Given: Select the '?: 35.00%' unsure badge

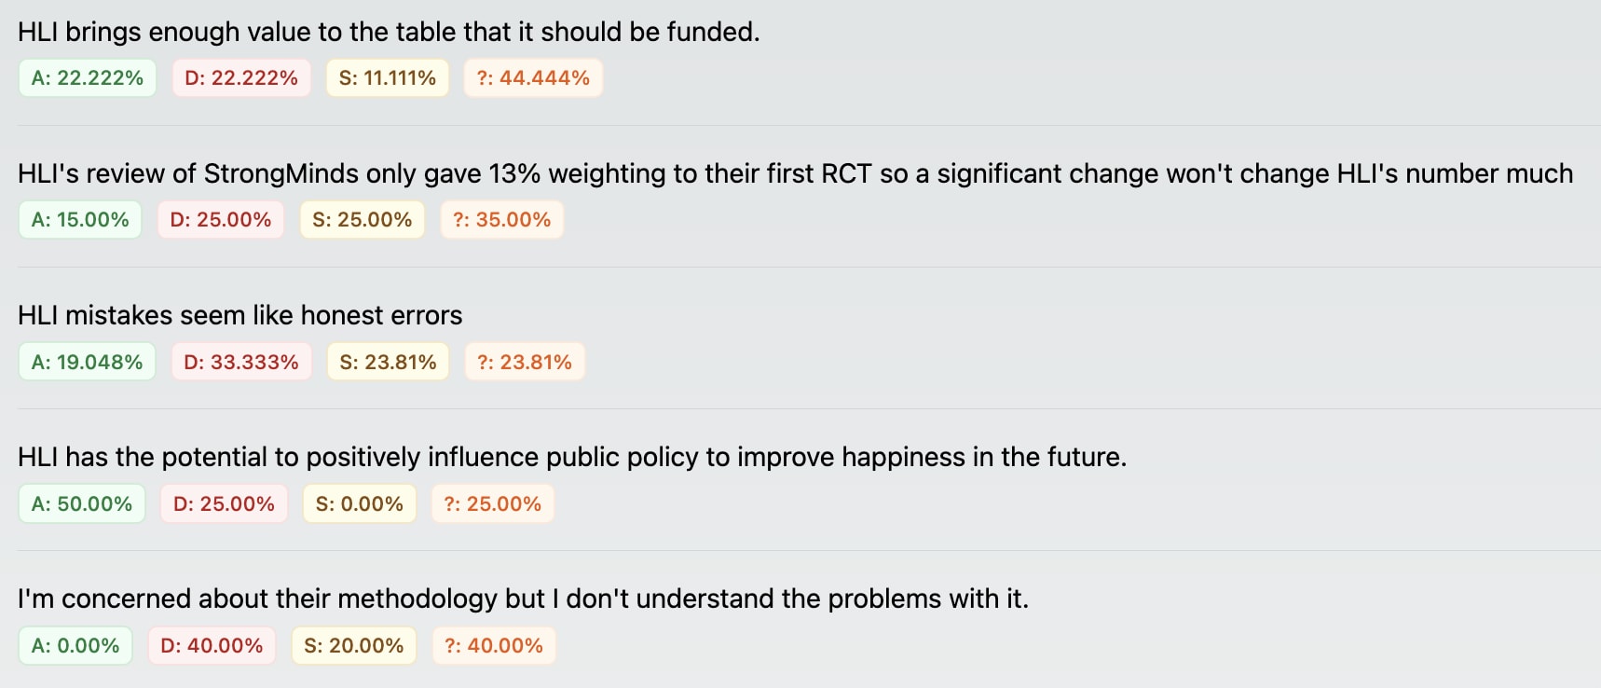Looking at the screenshot, I should pyautogui.click(x=502, y=220).
